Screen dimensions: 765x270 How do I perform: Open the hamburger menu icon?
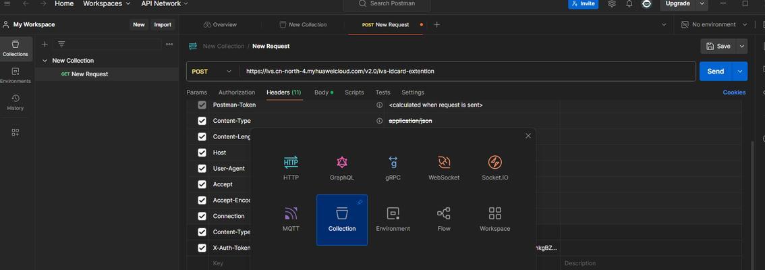click(7, 3)
